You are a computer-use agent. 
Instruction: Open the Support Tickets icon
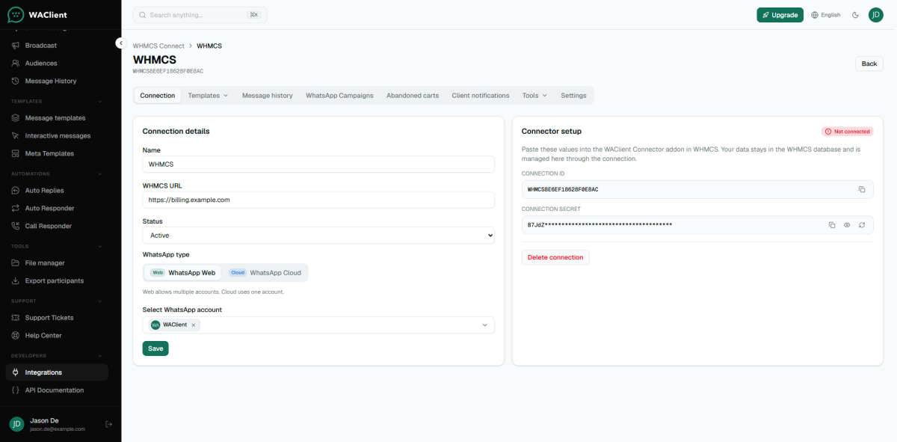pyautogui.click(x=16, y=318)
